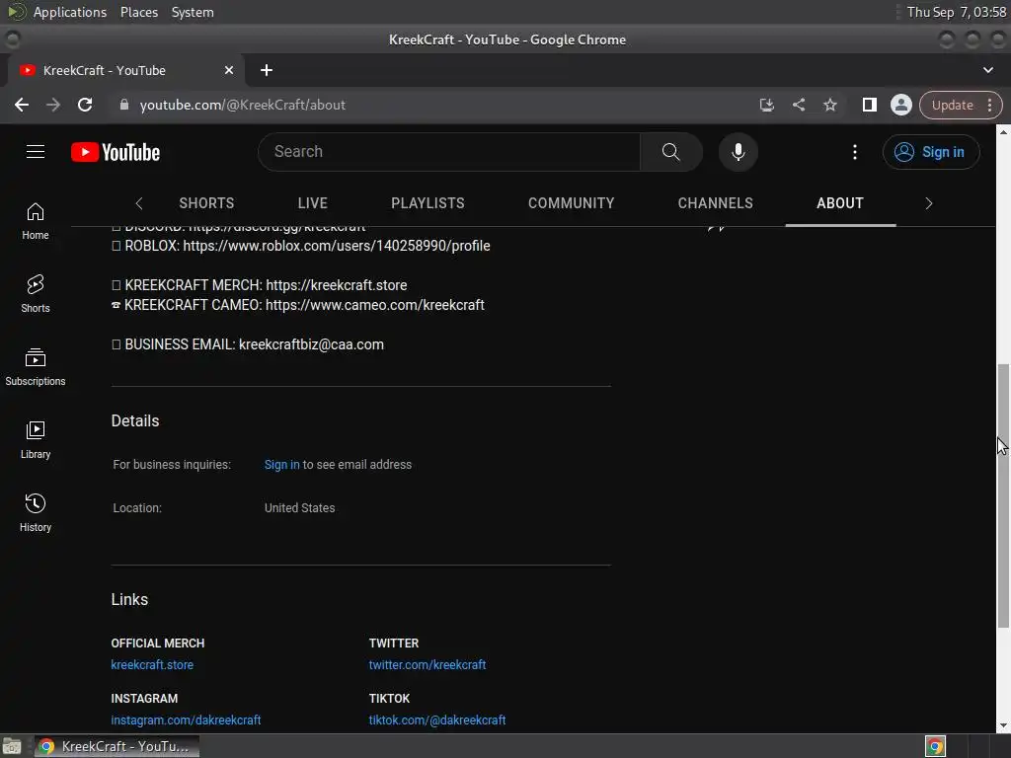Viewport: 1011px width, 758px height.
Task: Go to the YouTube logo home
Action: pyautogui.click(x=116, y=152)
